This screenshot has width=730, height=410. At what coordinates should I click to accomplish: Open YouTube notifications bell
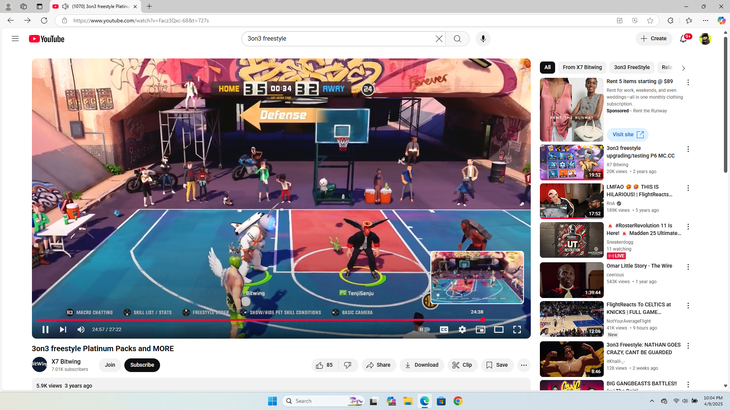point(683,39)
